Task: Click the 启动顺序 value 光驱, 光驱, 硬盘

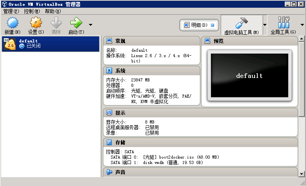Action: click(150, 91)
